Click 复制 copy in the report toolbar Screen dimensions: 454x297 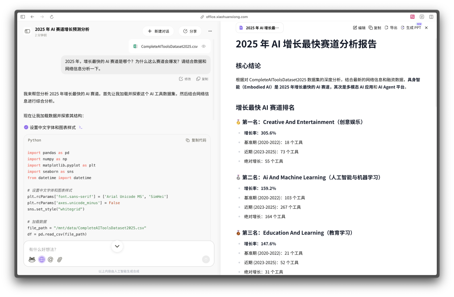coord(375,28)
